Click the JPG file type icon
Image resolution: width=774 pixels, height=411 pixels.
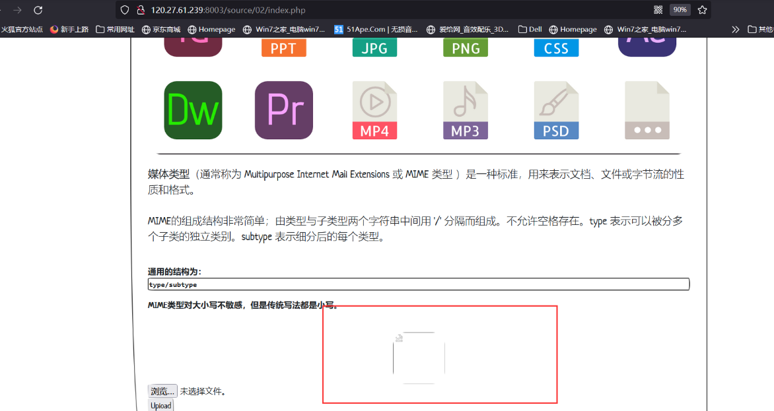[x=374, y=47]
